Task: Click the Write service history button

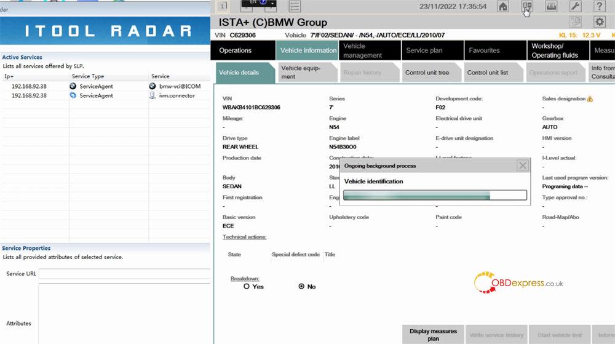Action: 496,335
